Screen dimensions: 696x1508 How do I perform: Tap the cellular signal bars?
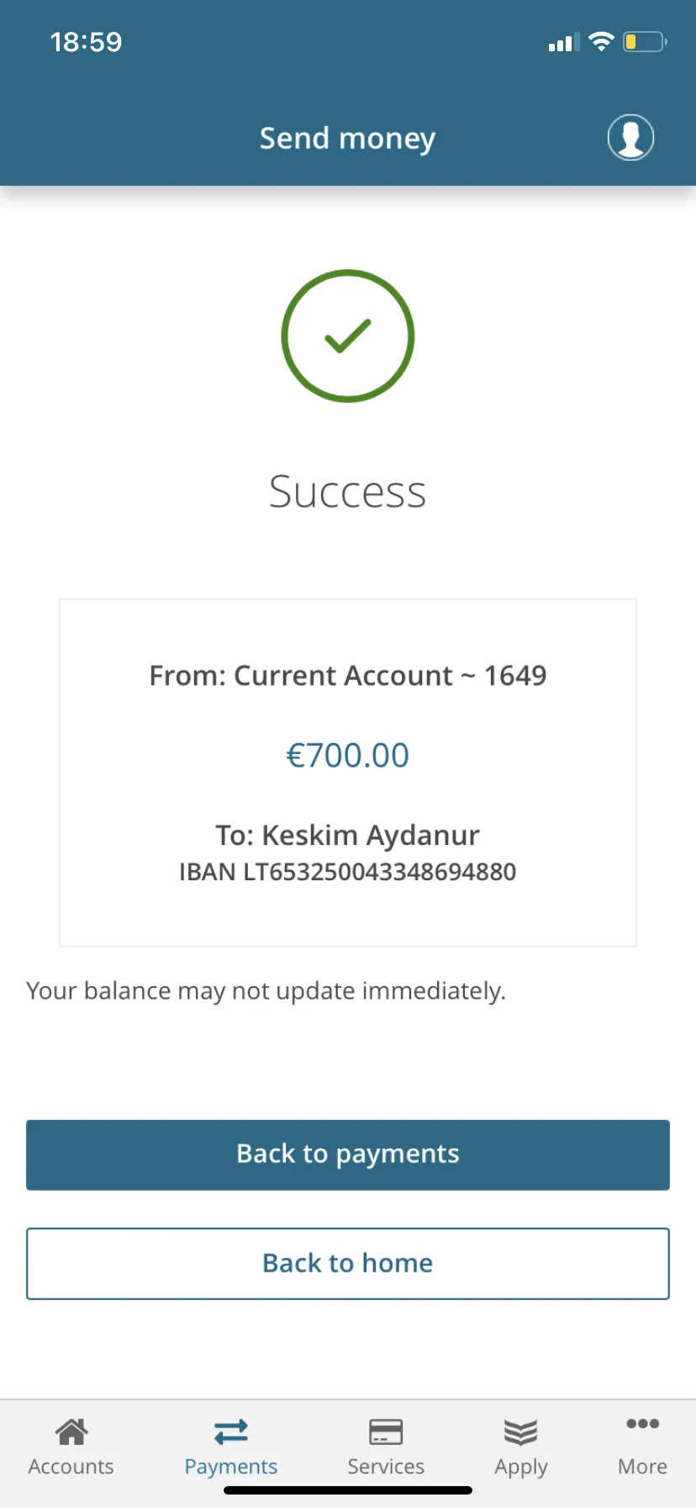click(564, 42)
